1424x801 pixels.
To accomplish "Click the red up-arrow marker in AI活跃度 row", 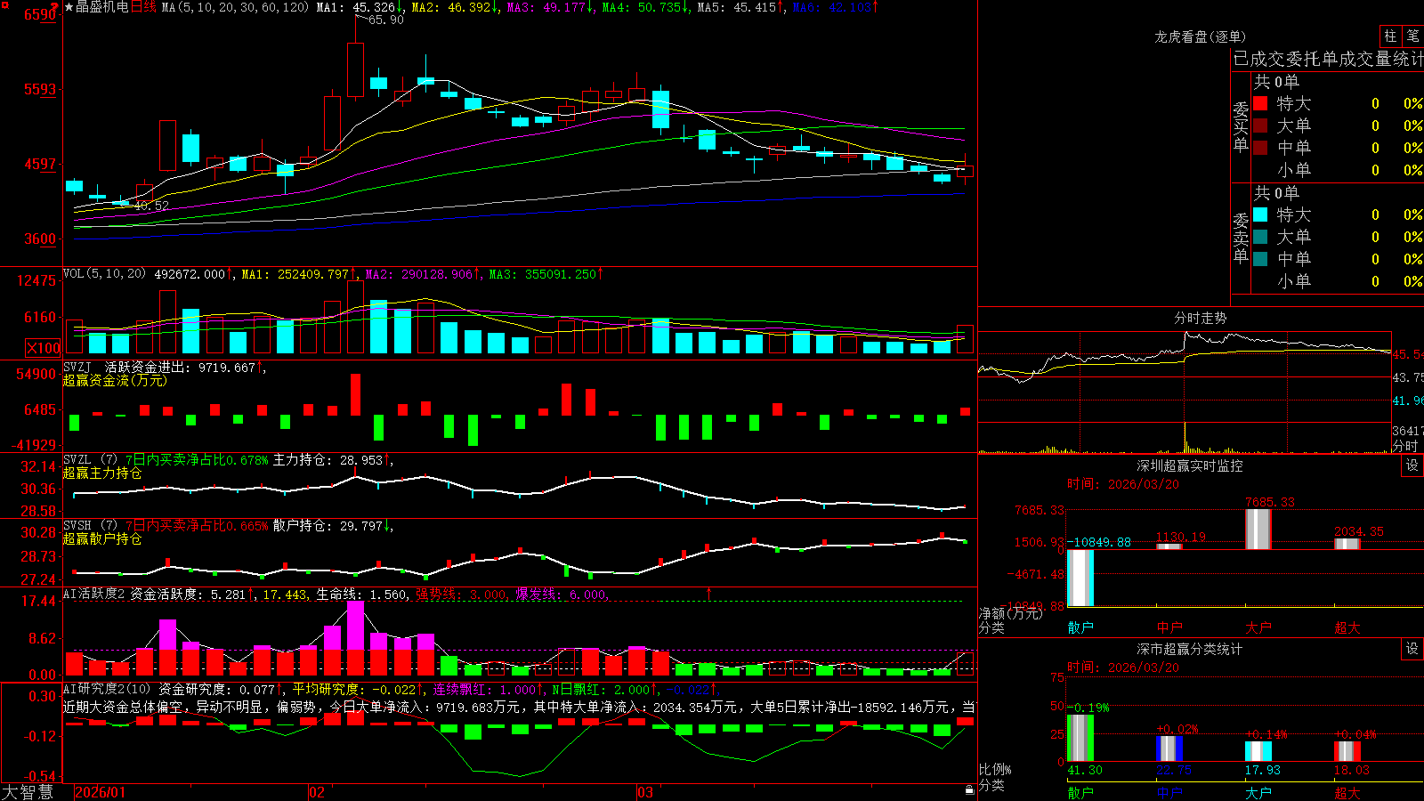I will coord(709,593).
